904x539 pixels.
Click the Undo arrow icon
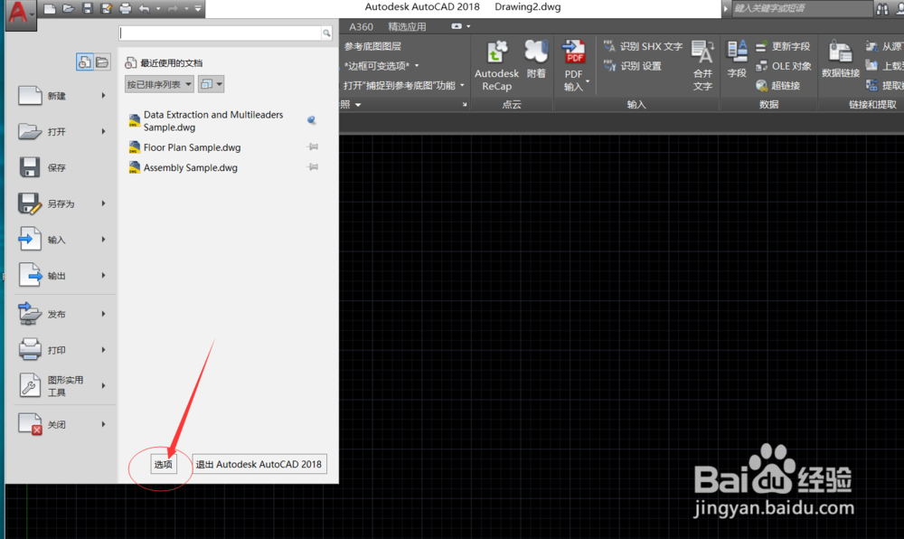point(144,8)
